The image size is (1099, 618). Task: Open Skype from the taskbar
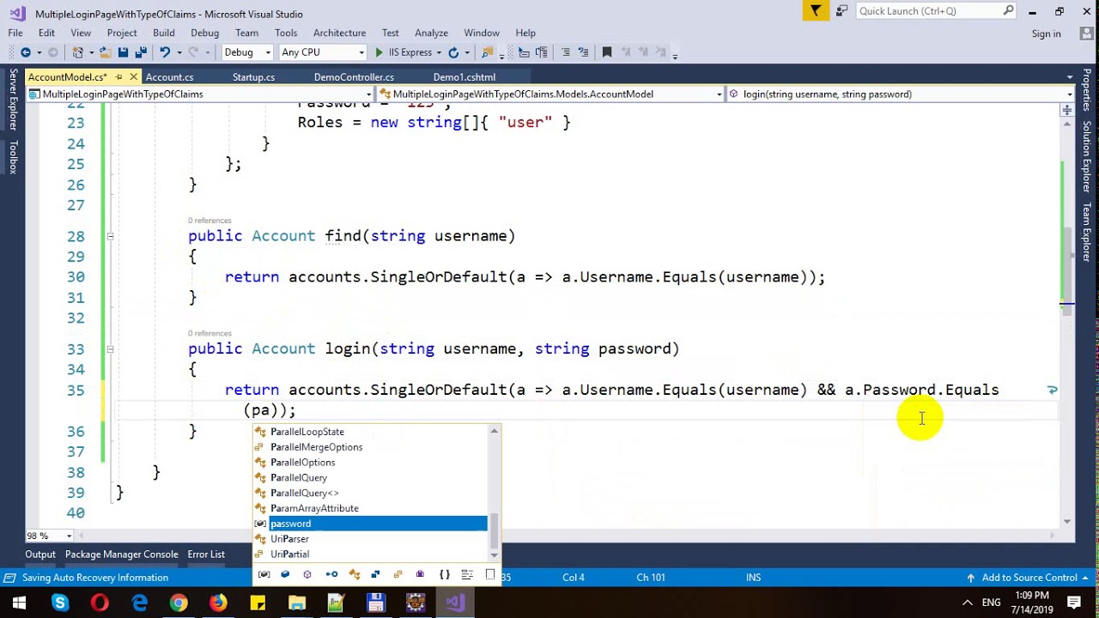[59, 603]
